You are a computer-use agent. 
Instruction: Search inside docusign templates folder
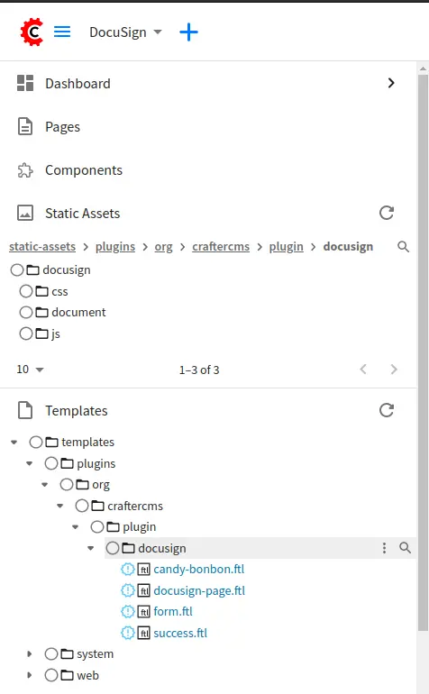coord(405,548)
